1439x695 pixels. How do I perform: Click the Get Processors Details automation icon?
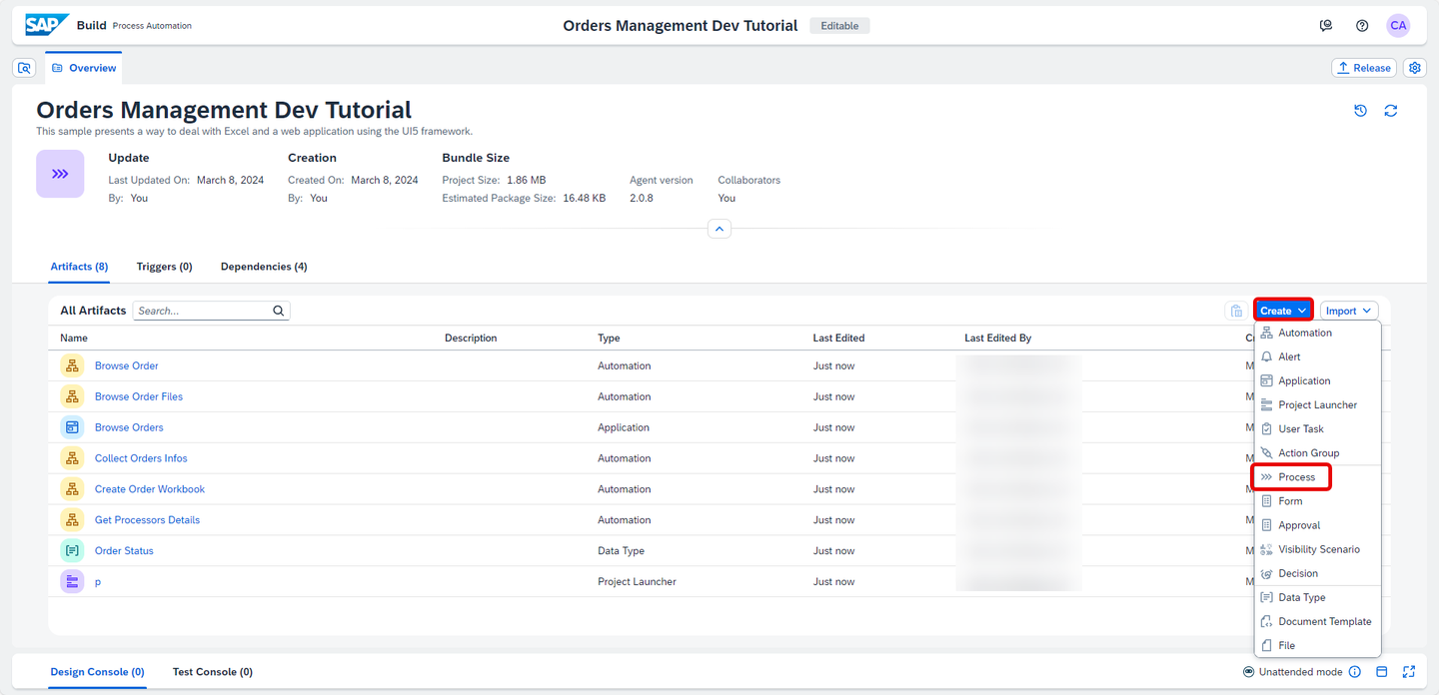pos(72,520)
